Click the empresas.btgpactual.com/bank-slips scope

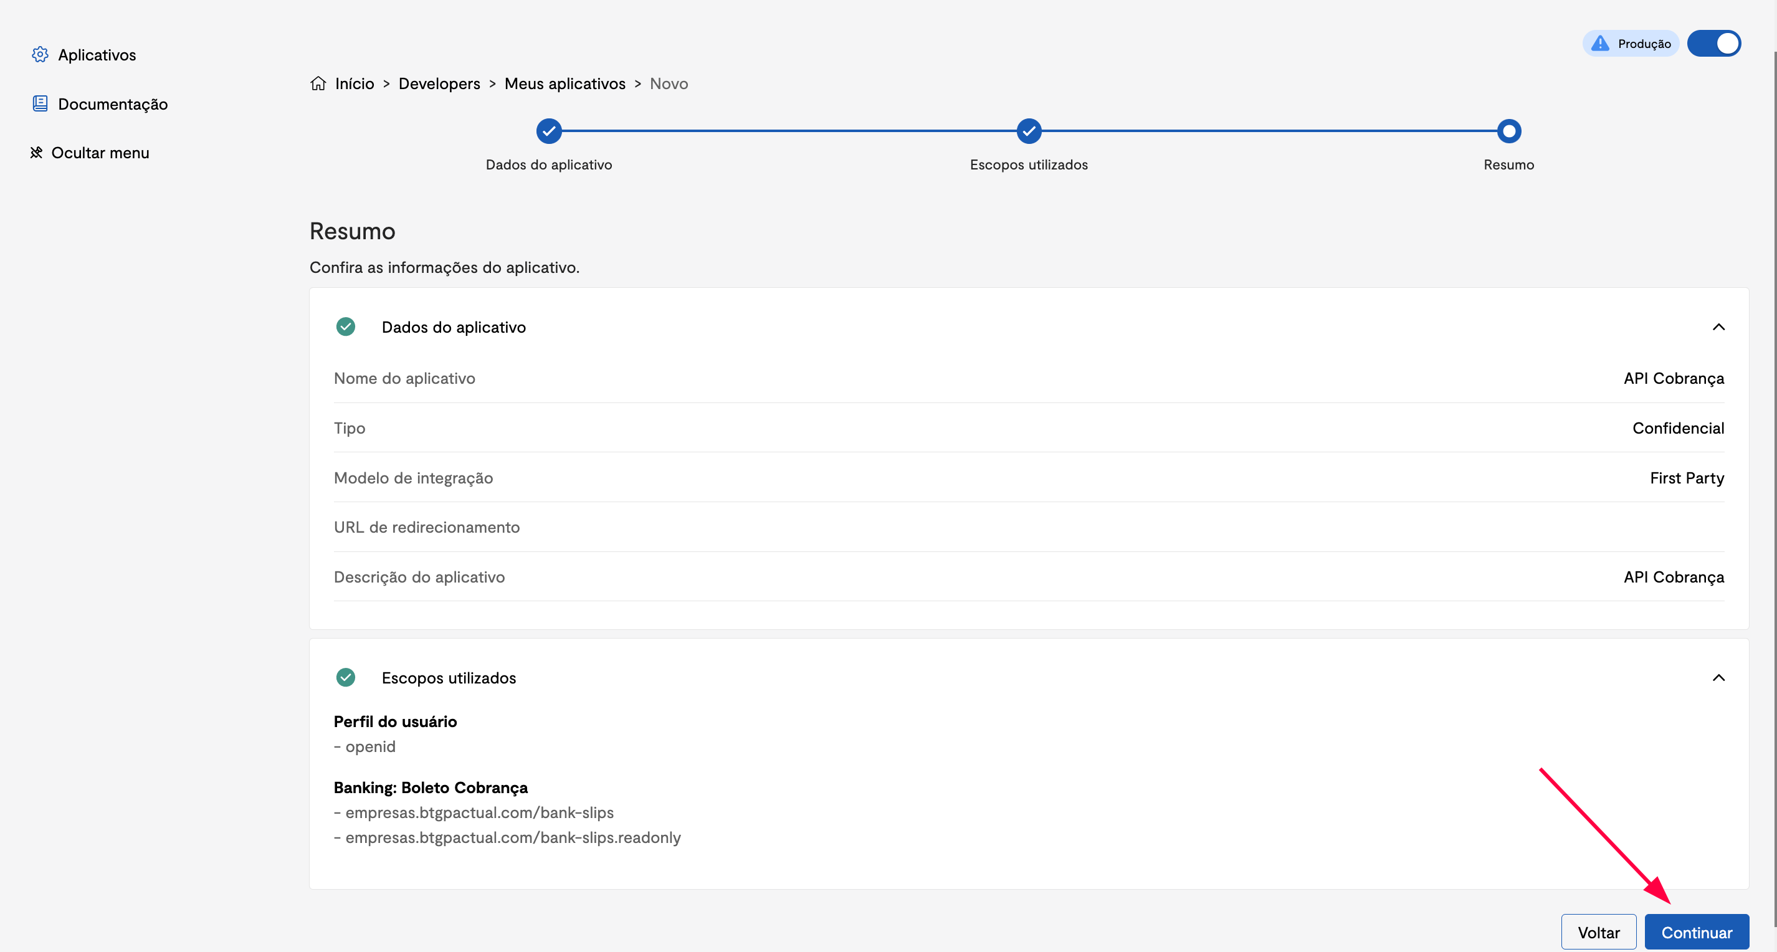click(474, 812)
